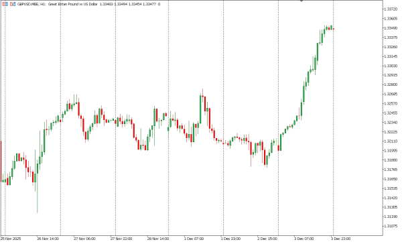The image size is (402, 242).
Task: Click the 1.31075 price axis label
Action: click(x=390, y=226)
